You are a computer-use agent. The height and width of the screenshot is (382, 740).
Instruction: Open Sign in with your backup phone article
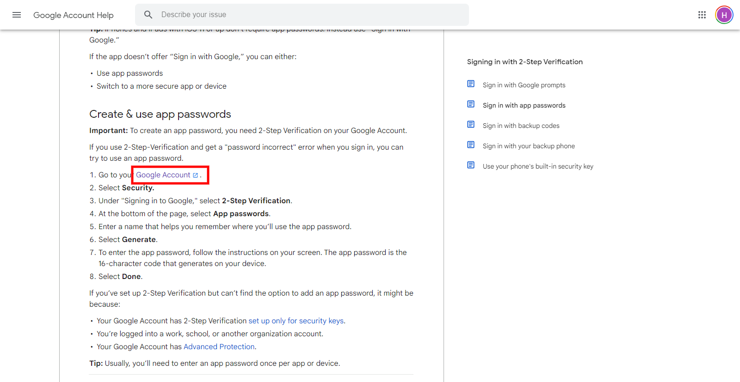[529, 146]
